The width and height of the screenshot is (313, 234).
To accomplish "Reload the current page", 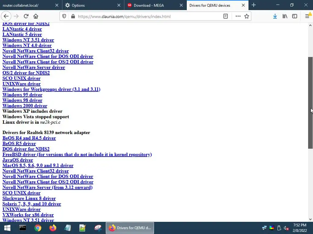I will pos(26,16).
